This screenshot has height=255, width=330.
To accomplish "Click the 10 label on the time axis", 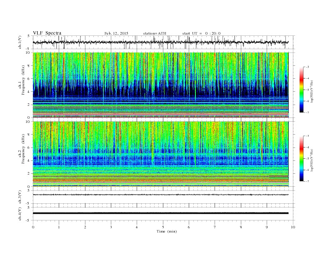I will (x=293, y=227).
